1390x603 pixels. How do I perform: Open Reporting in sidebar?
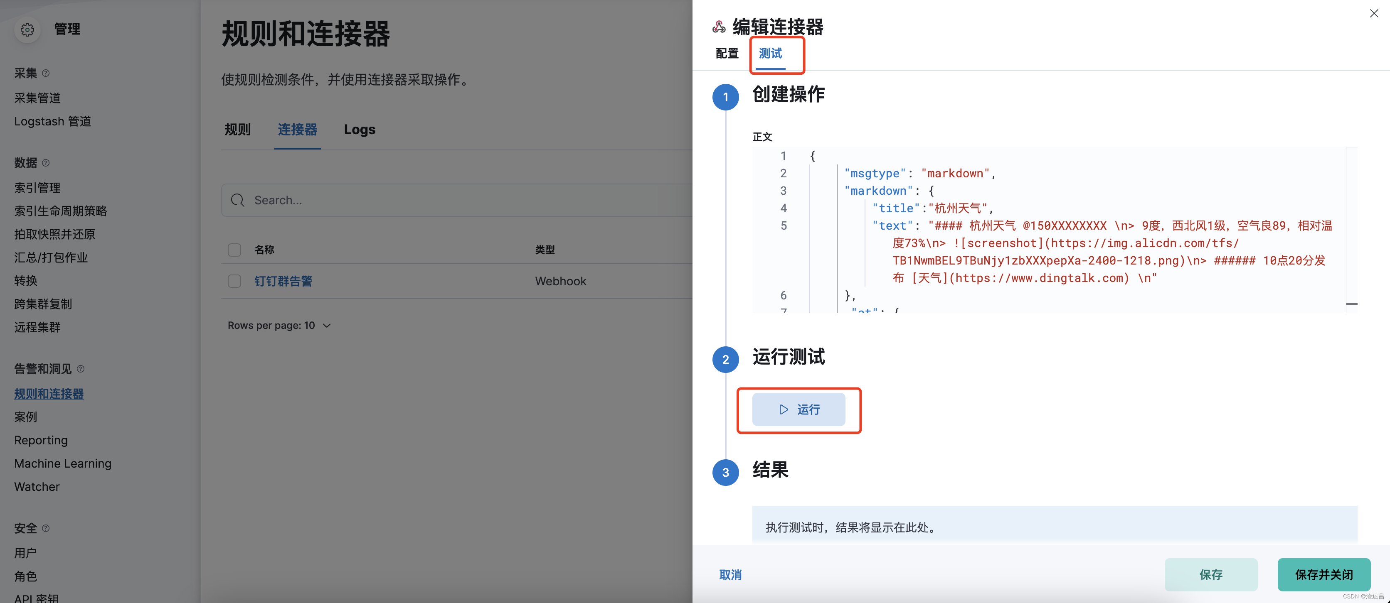[x=41, y=440]
